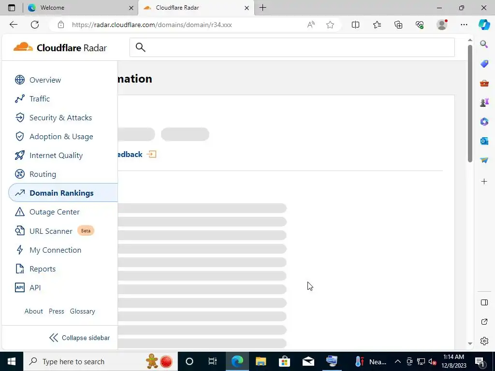Click the page vertical scrollbar thumb
Image resolution: width=495 pixels, height=371 pixels.
click(470, 103)
